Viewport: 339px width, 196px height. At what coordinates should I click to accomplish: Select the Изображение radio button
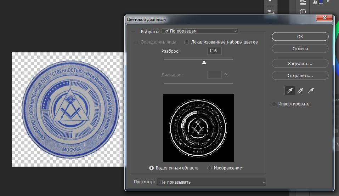[209, 168]
